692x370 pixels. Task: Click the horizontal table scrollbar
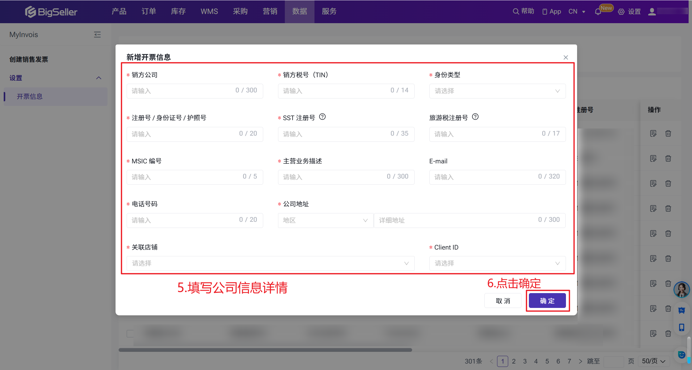point(265,350)
